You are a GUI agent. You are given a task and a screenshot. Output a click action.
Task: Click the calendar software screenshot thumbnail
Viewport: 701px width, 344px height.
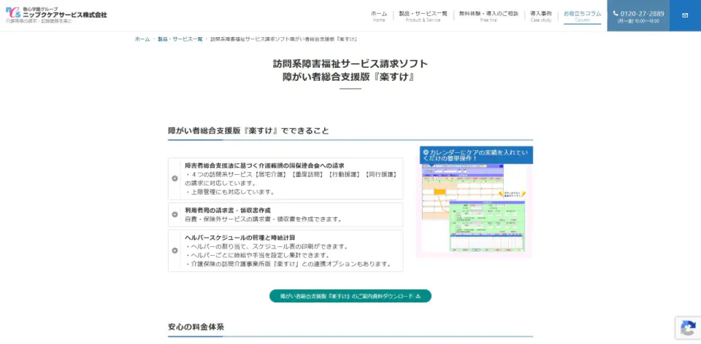coord(474,208)
